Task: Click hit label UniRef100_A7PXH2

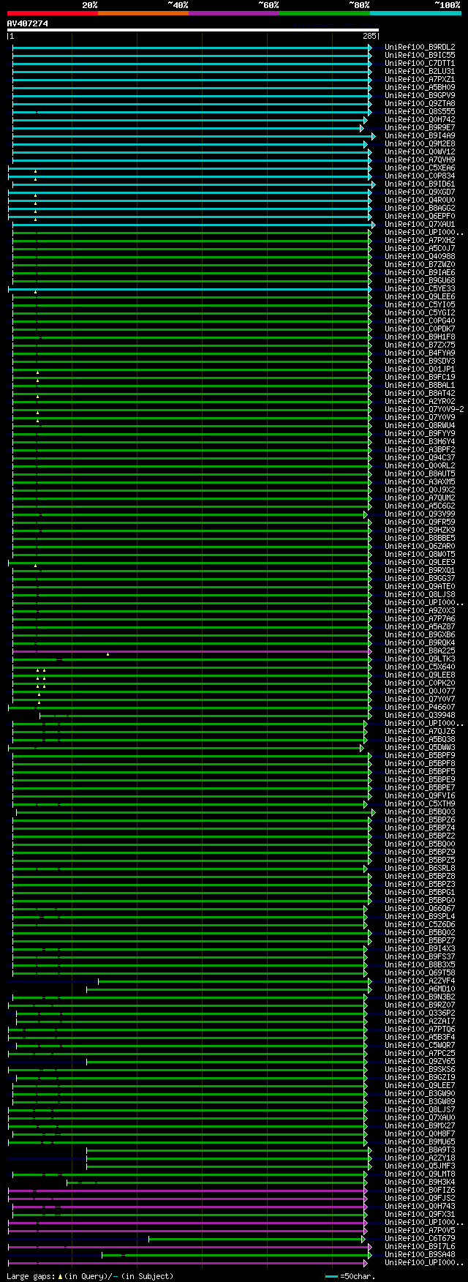Action: (420, 240)
